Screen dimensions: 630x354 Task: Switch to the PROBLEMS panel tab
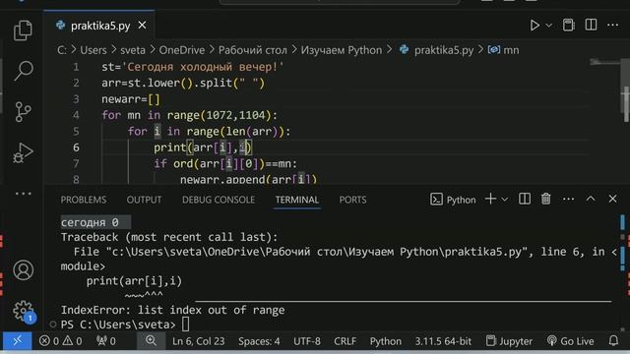tap(84, 200)
